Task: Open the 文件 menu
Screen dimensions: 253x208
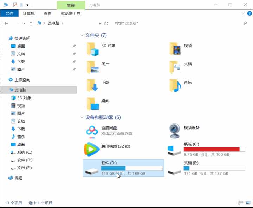Action: 9,13
